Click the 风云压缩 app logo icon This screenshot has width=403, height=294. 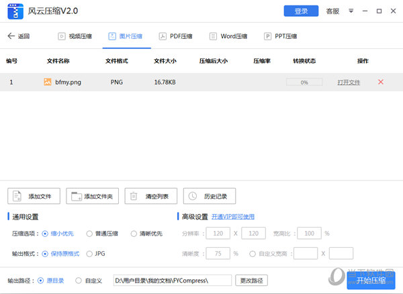15,11
